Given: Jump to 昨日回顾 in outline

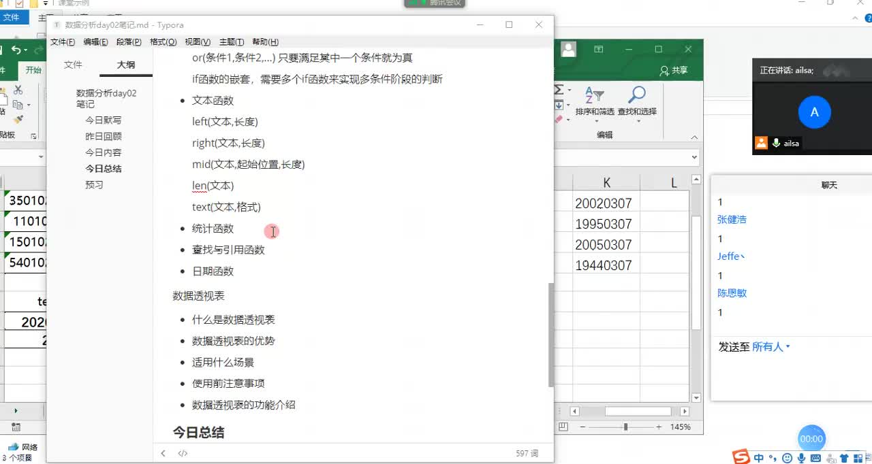Looking at the screenshot, I should click(104, 136).
